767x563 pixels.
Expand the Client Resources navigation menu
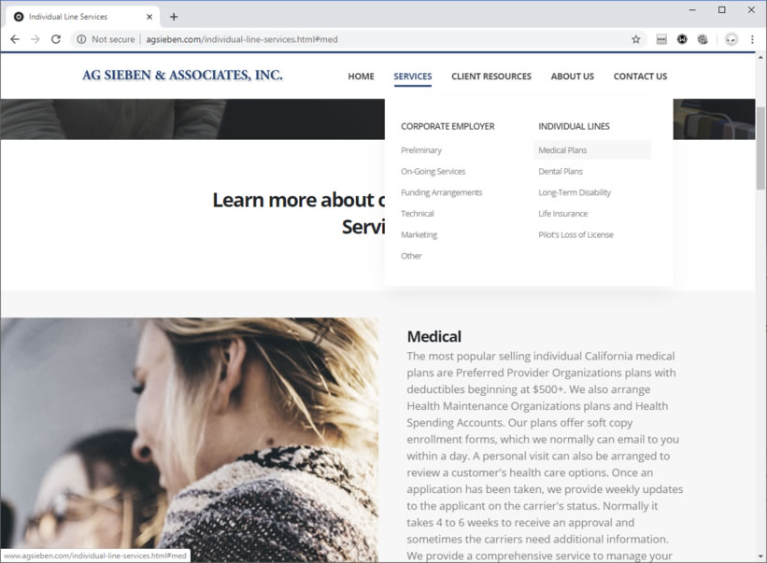490,77
